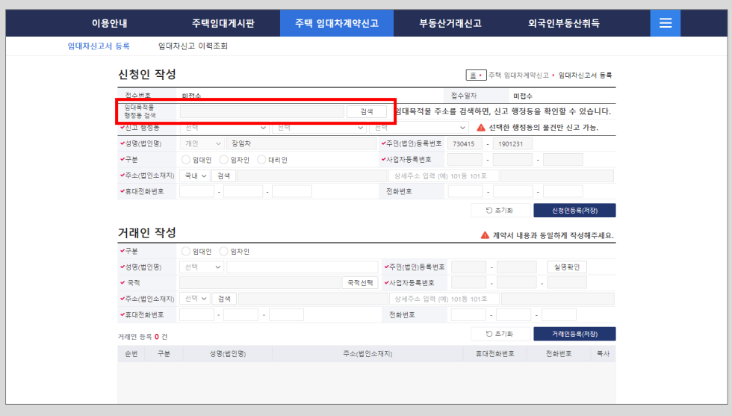Click 상세주소 입력 field in 신청인 section
Viewport: 732px width, 416px height.
click(x=444, y=176)
